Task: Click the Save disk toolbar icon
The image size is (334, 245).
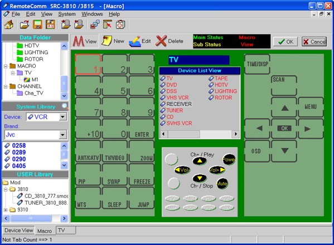Action: (37, 24)
